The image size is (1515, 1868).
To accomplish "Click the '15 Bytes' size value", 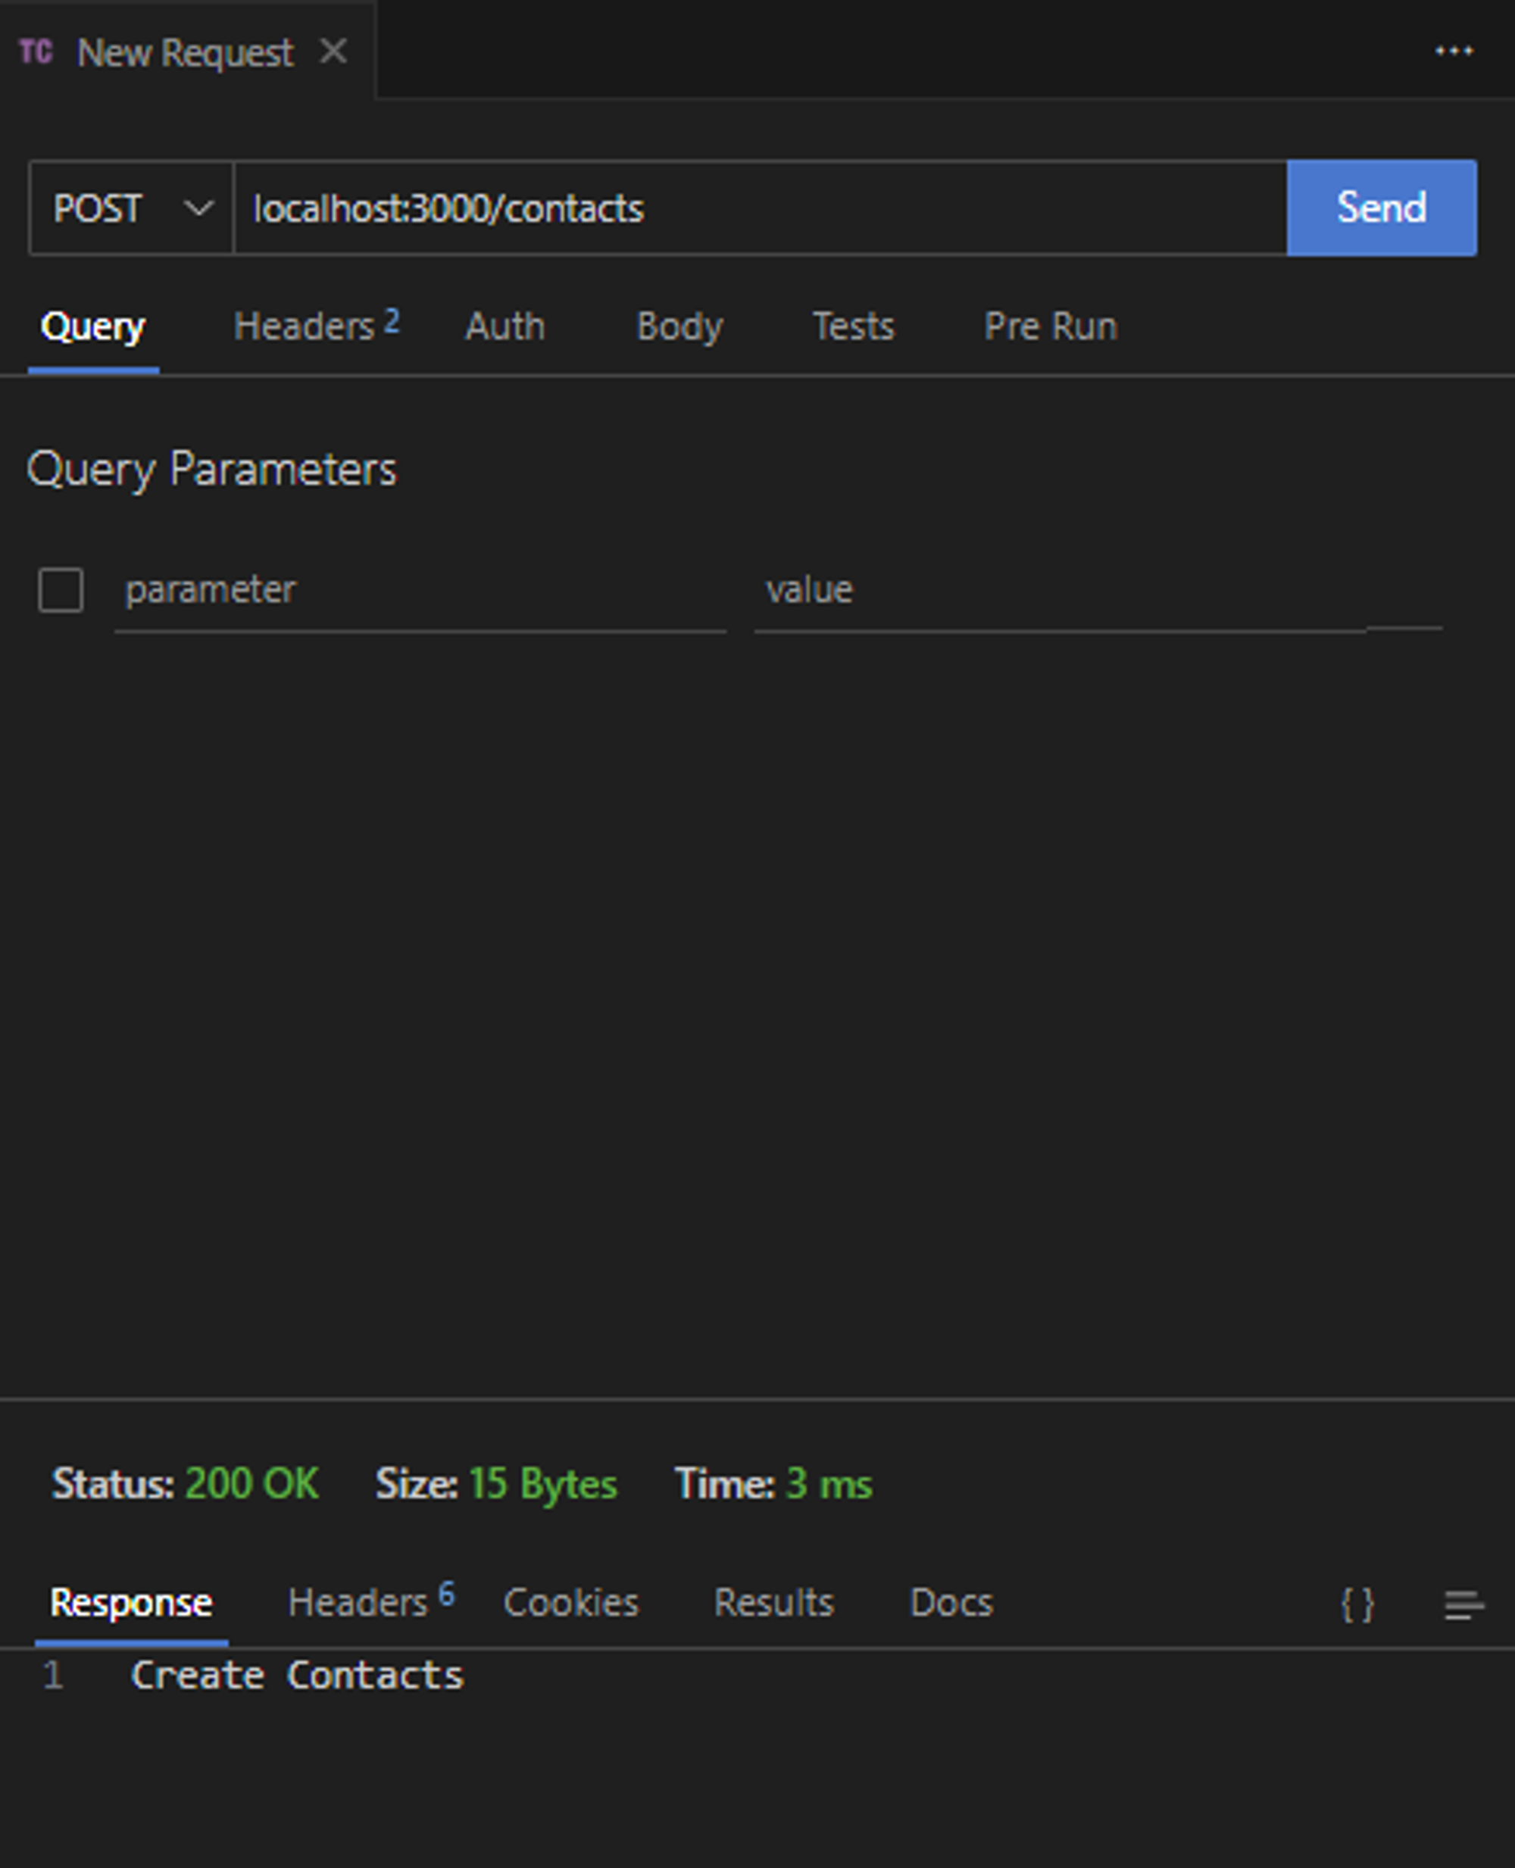I will pyautogui.click(x=543, y=1484).
